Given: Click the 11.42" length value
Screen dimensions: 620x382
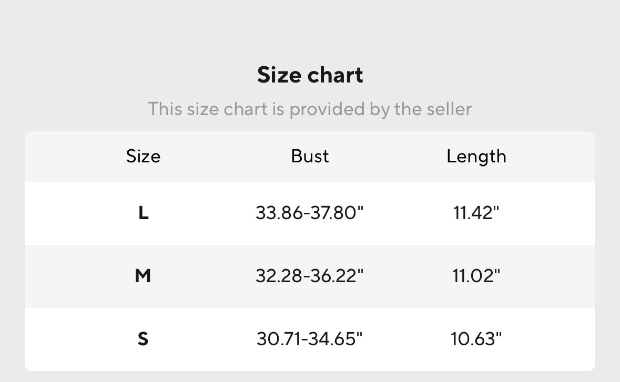Looking at the screenshot, I should click(x=476, y=213).
